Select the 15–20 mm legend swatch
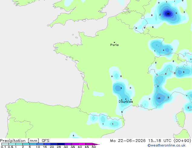Screen dimensions: 192x148 point(47,144)
